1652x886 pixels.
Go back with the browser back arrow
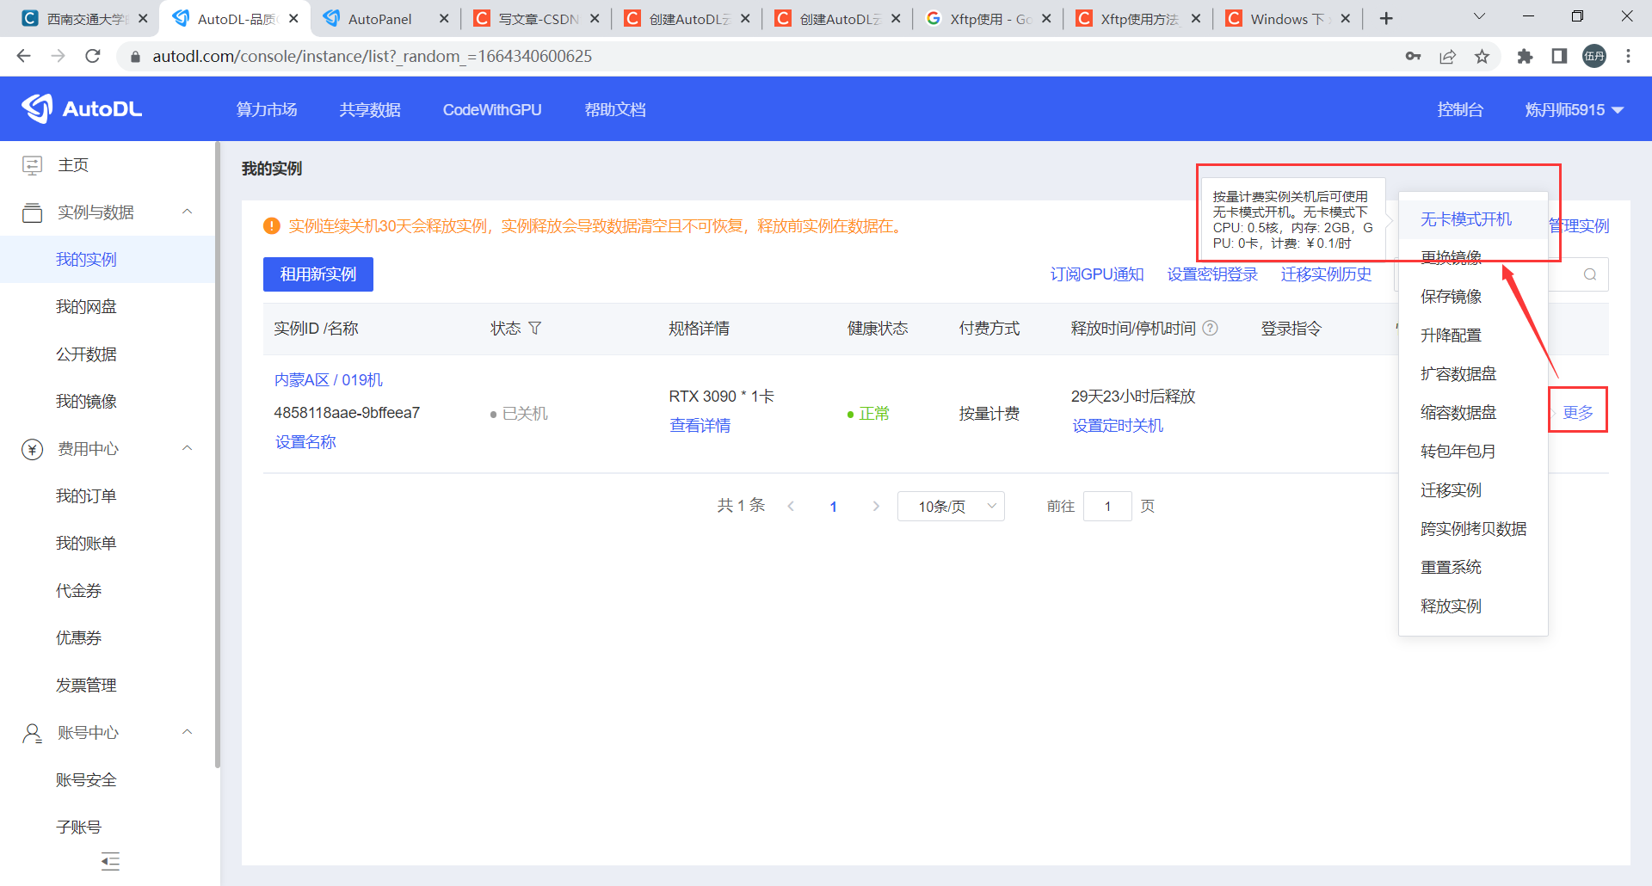(x=23, y=56)
